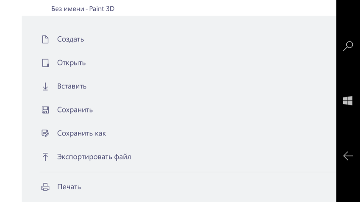Tap the Windows Start logo button
360x202 pixels.
(x=348, y=101)
